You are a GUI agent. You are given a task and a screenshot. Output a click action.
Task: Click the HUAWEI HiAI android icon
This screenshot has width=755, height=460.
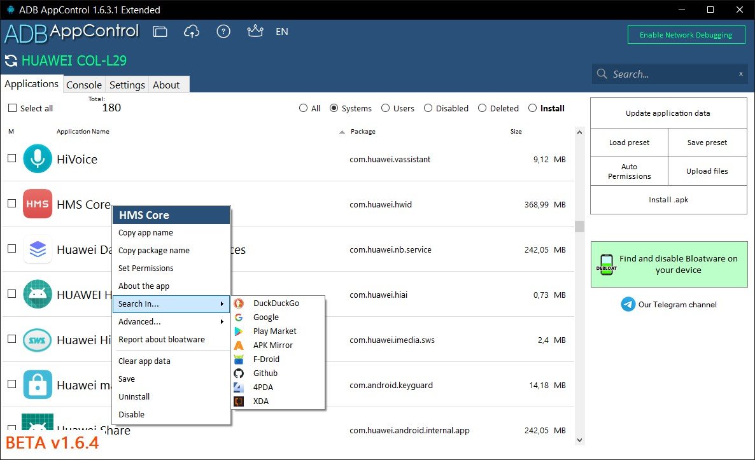click(38, 294)
